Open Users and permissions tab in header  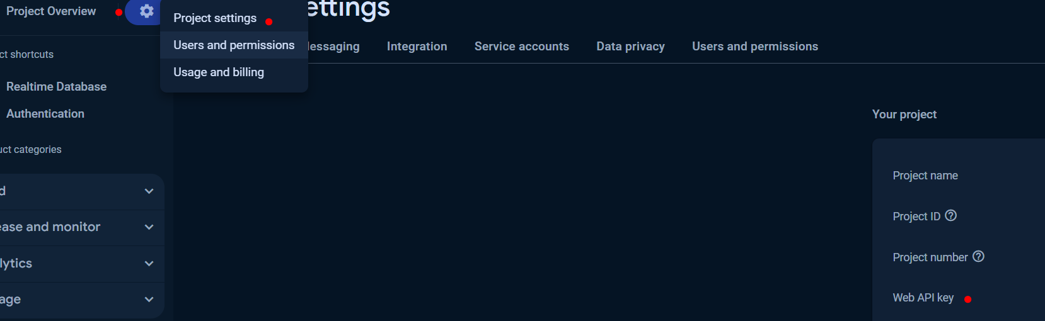(755, 47)
